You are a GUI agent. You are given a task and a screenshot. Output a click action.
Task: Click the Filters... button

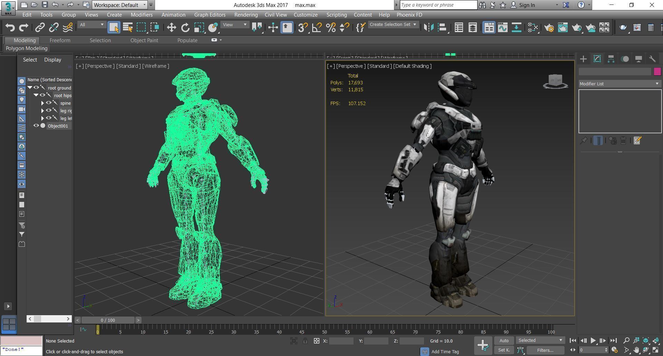coord(545,350)
